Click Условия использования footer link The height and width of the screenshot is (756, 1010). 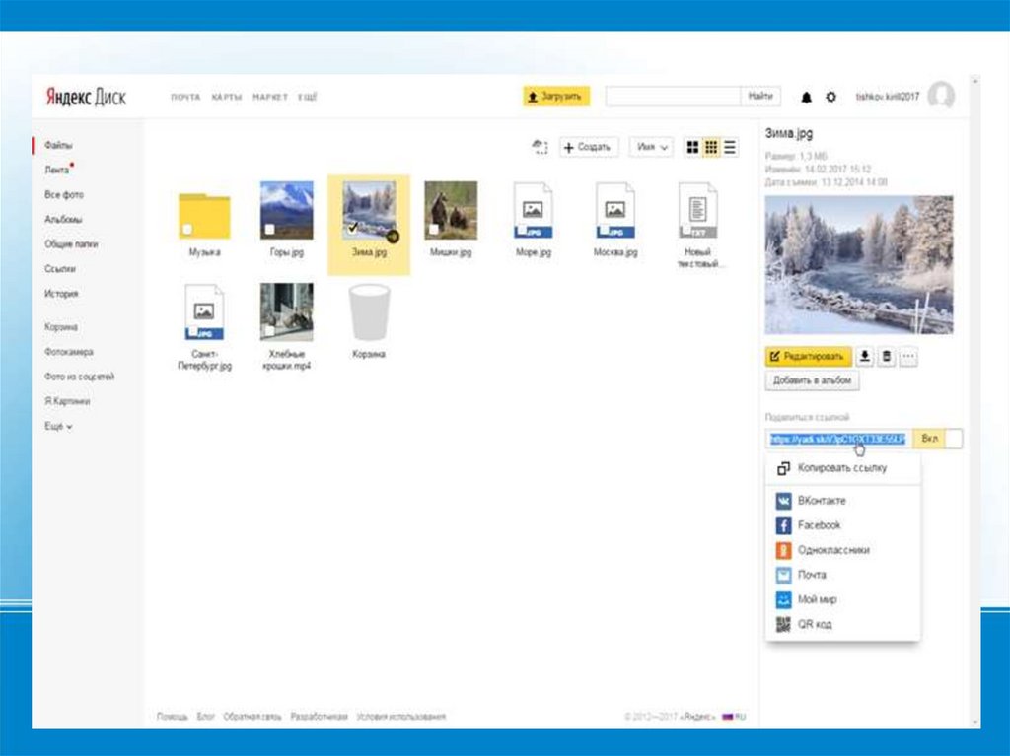(401, 716)
